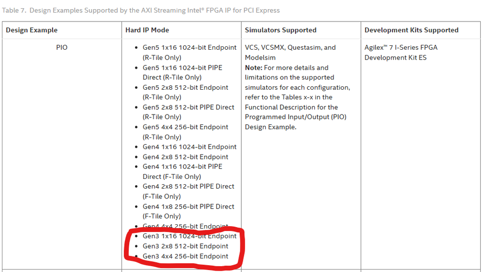Click the circled Gen3 1x16 1024-bit Endpoint

pos(189,236)
